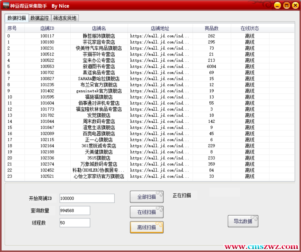This screenshot has width=301, height=252.
Task: Select the 361度锐诚专卖店 row
Action: click(99, 146)
